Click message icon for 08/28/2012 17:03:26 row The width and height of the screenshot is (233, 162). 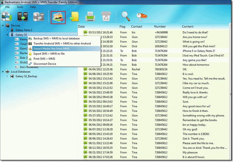click(85, 157)
